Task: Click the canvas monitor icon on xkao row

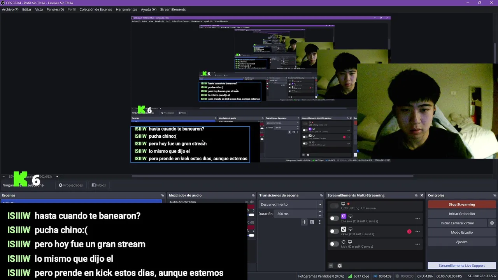Action: [351, 229]
